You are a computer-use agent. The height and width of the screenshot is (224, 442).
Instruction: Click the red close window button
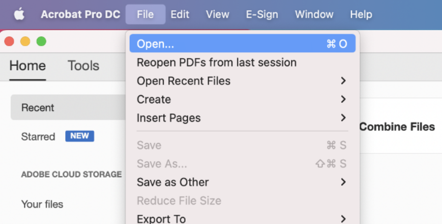[x=9, y=41]
